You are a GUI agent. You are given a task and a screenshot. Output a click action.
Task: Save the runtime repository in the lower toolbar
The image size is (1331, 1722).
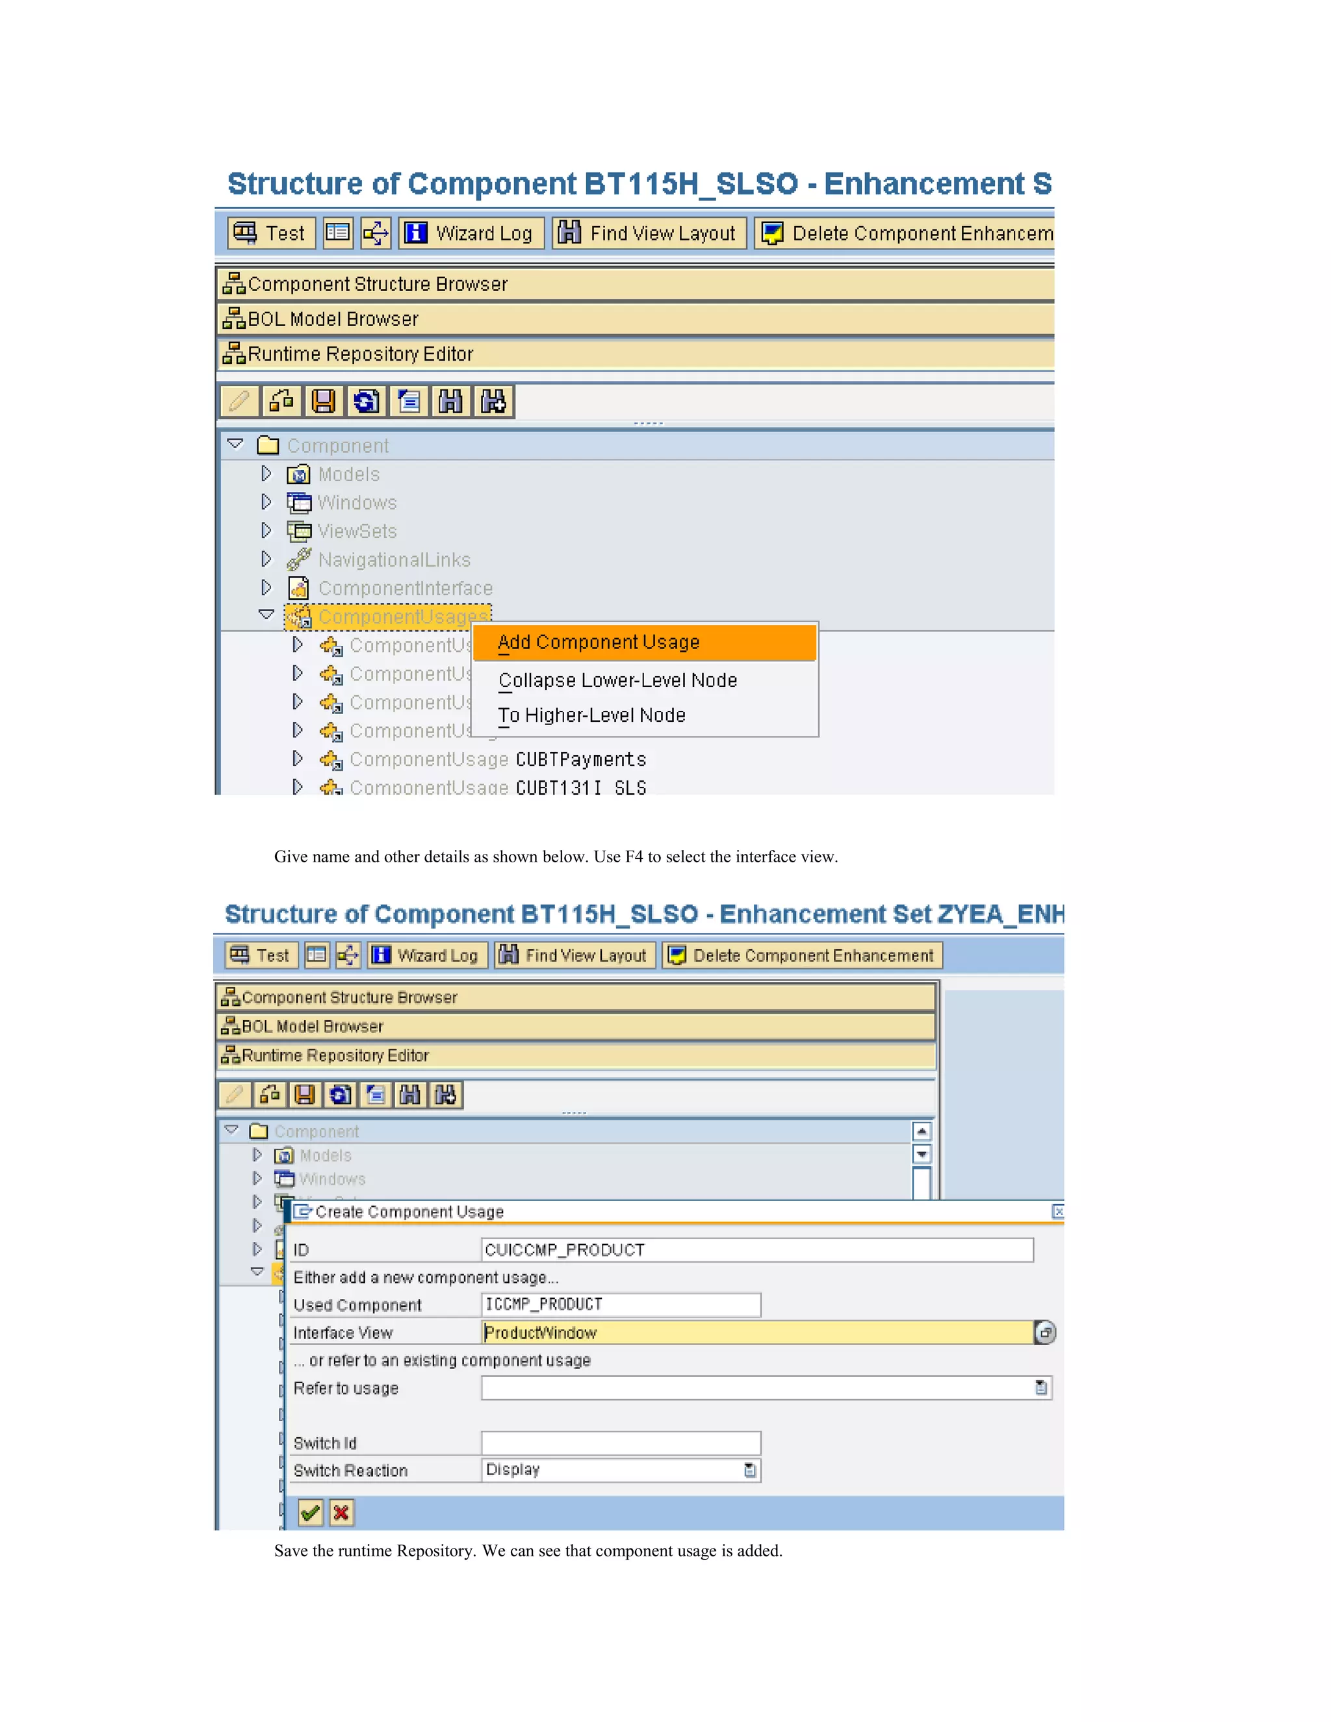(x=304, y=1094)
